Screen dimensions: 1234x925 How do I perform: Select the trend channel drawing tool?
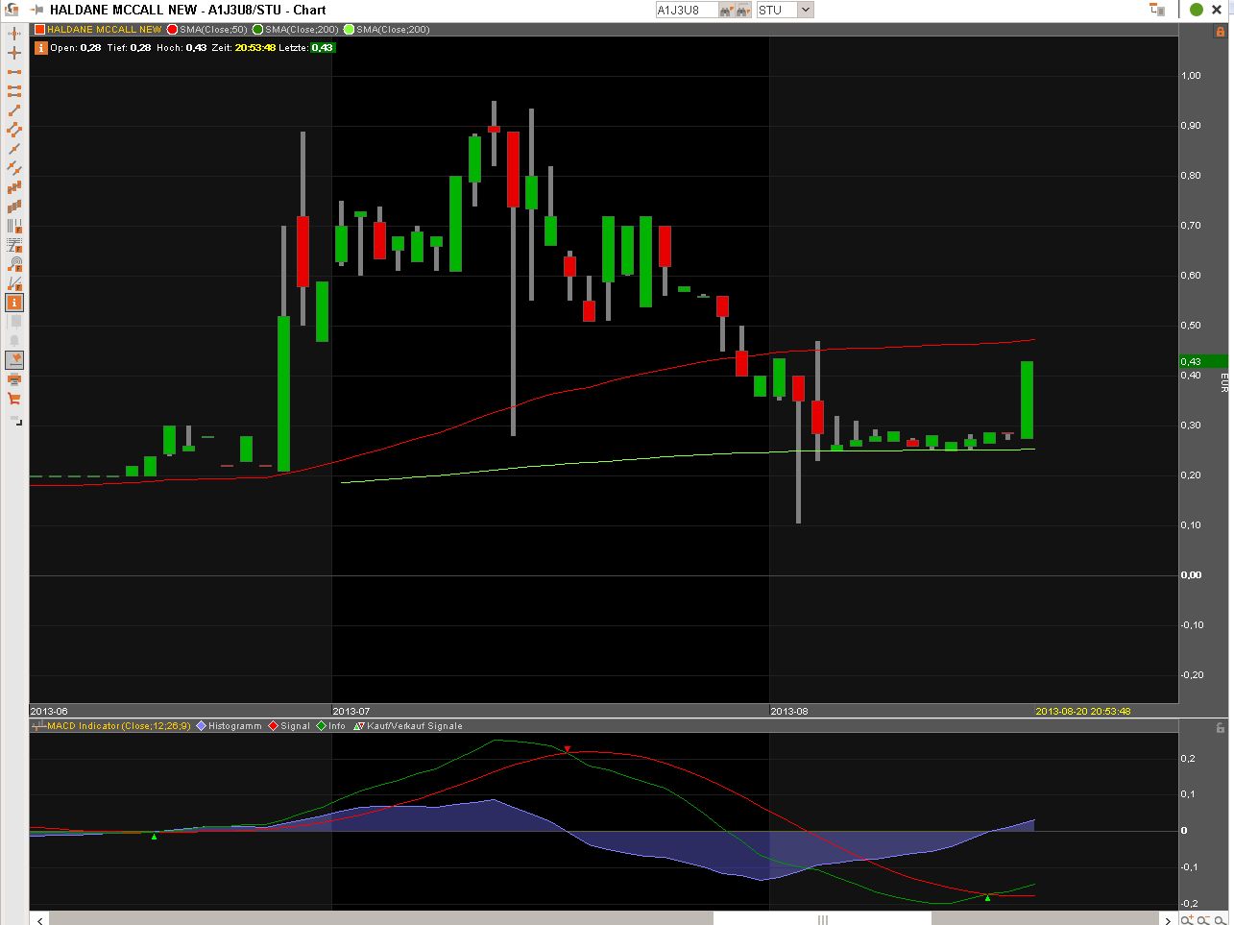click(14, 130)
